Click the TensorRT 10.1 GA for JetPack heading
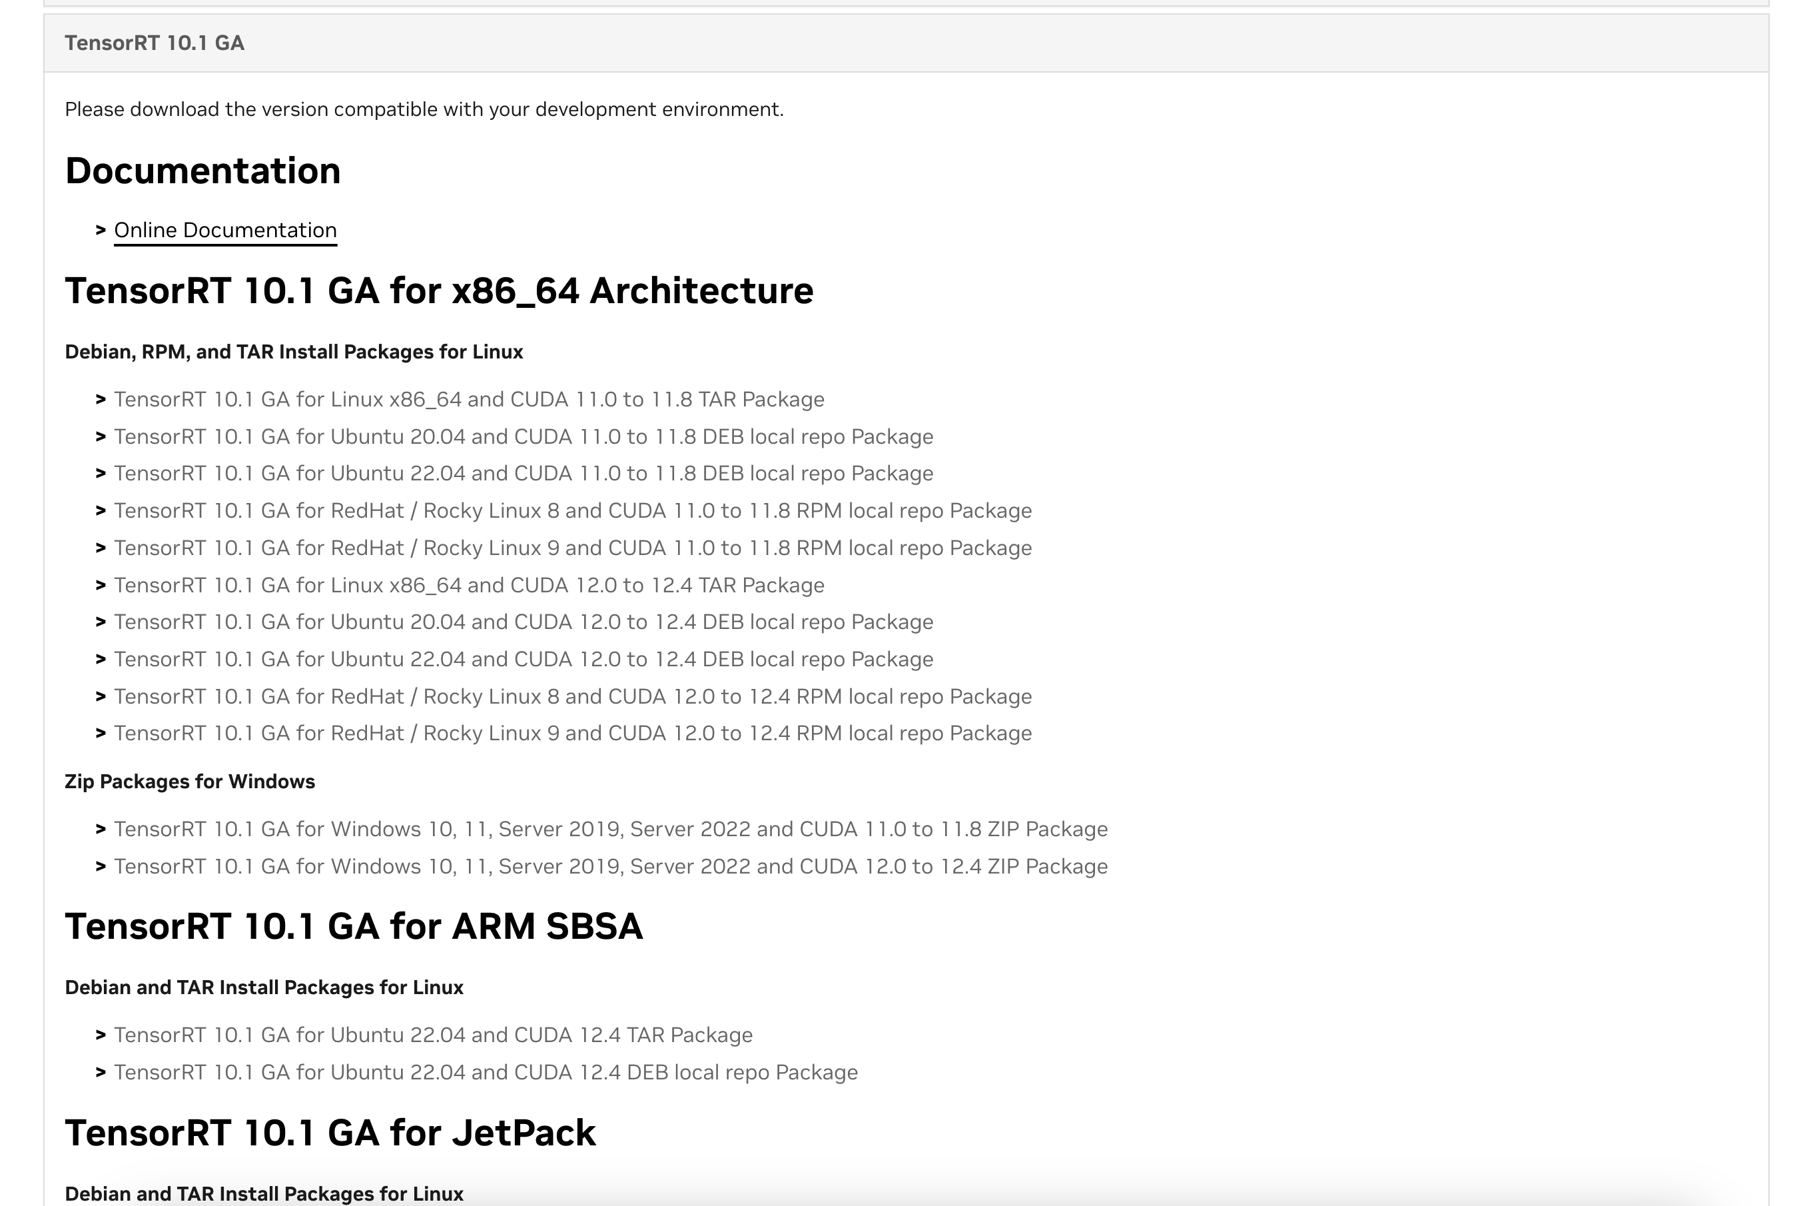The image size is (1813, 1206). (330, 1133)
